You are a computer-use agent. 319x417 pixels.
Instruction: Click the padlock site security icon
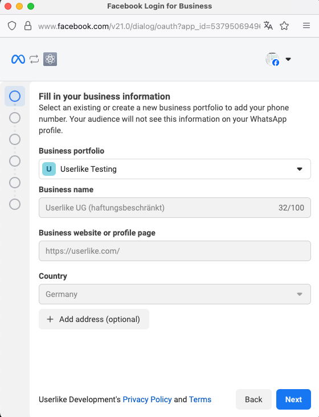[28, 26]
